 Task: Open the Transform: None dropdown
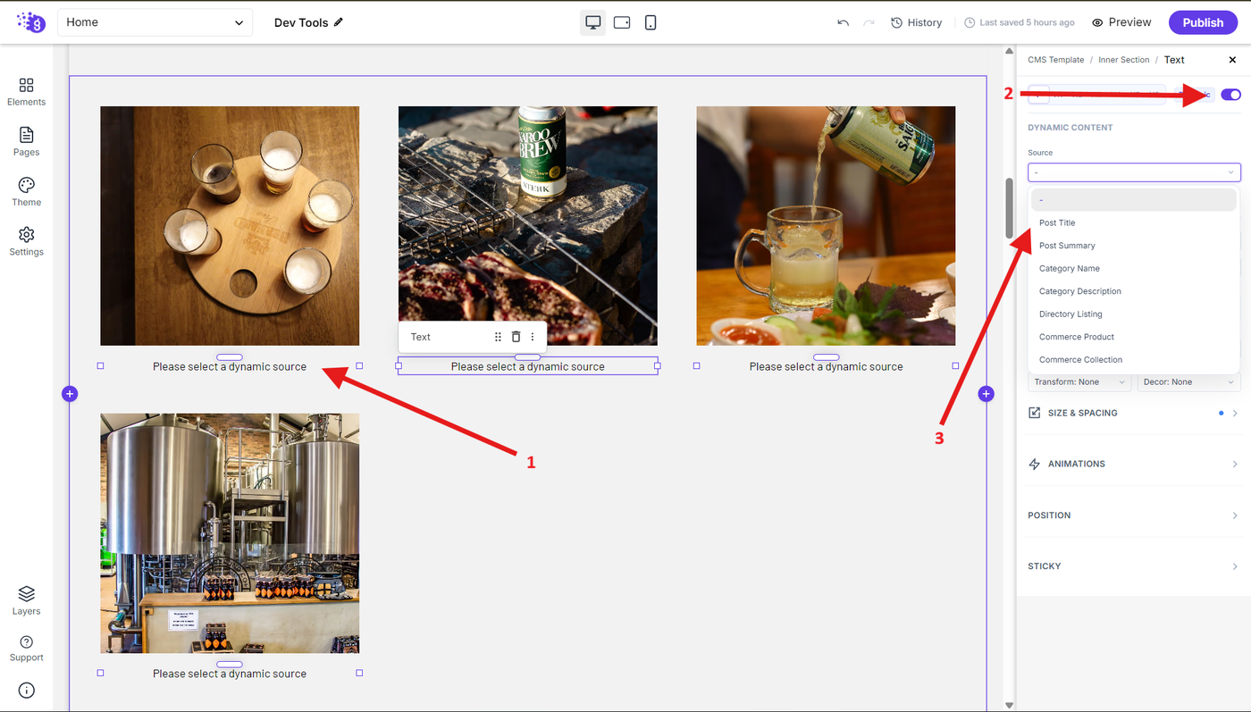[1079, 382]
